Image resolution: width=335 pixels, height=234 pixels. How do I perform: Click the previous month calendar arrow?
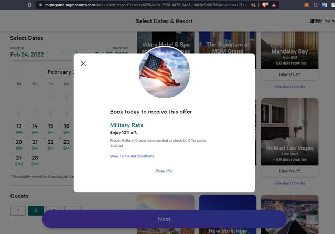point(17,72)
